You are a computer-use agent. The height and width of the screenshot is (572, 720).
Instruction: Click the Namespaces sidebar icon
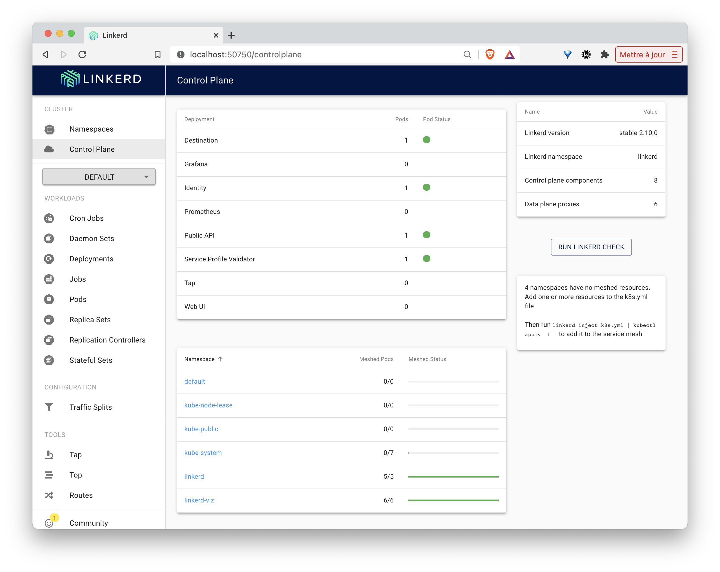tap(50, 129)
